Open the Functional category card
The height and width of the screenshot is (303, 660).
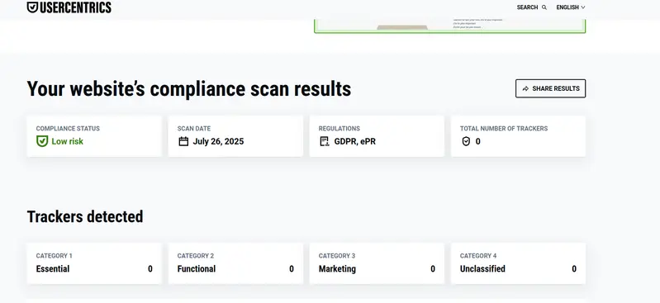click(235, 263)
